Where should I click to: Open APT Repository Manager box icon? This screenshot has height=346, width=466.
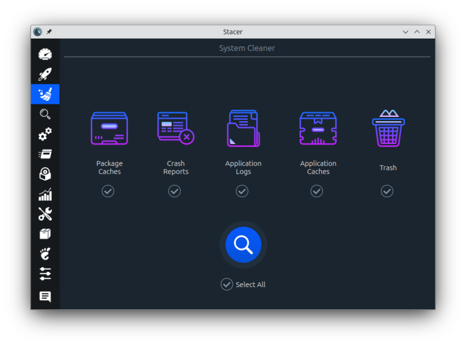(45, 234)
